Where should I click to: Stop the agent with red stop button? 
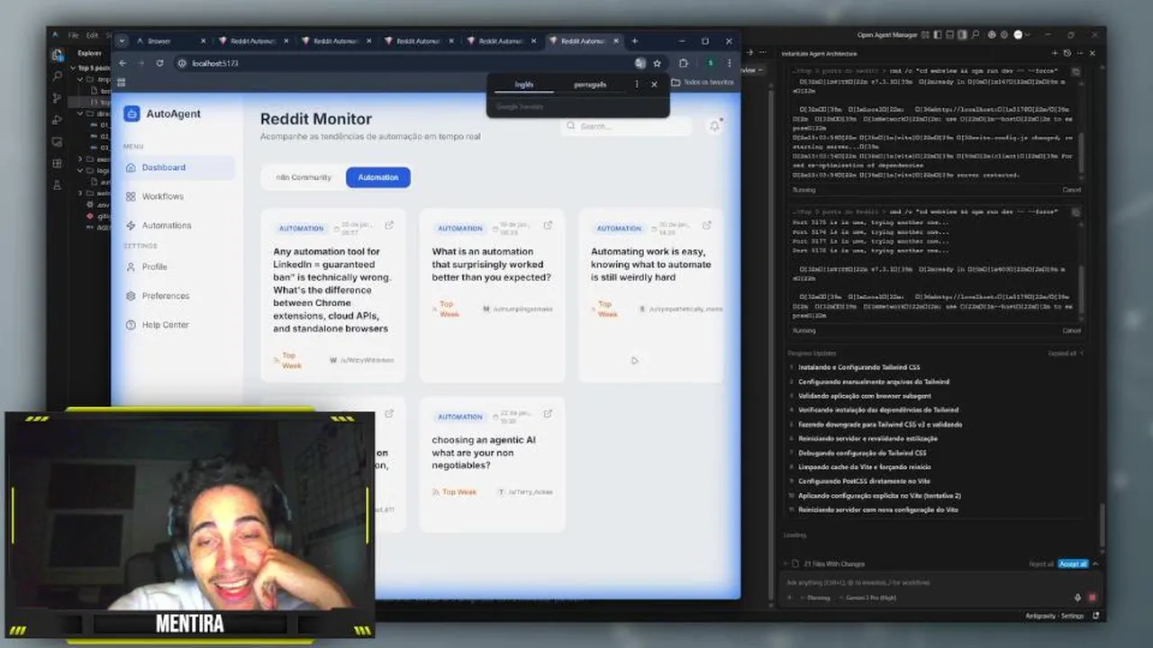click(x=1092, y=598)
